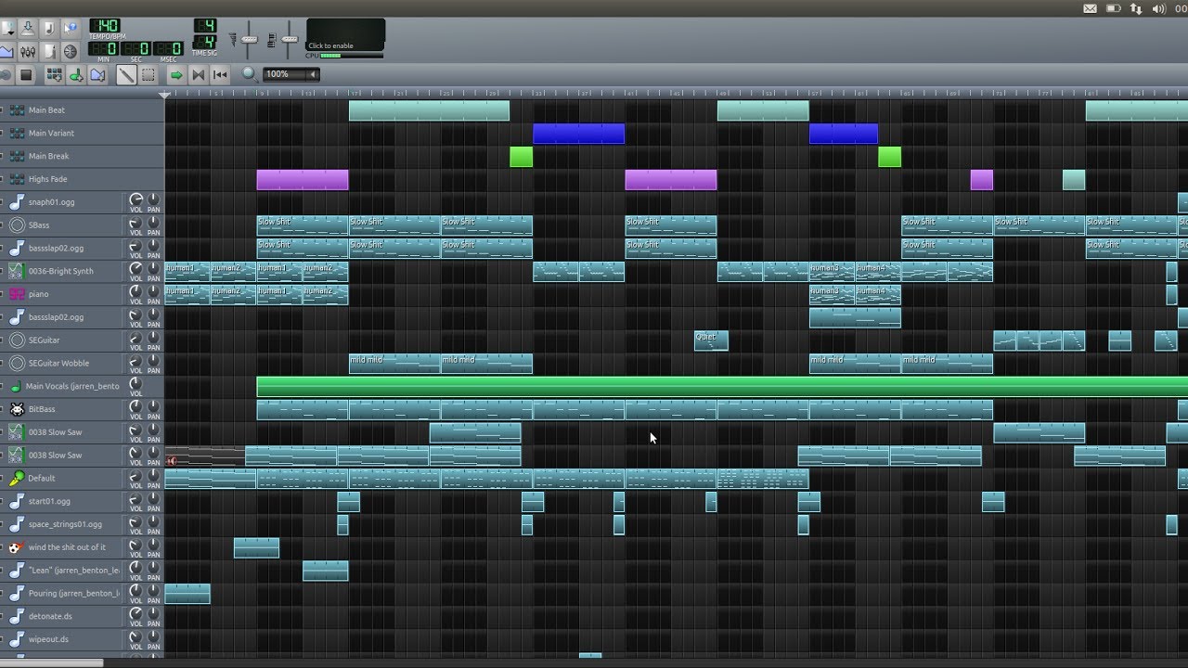Click the Main Variant track name
This screenshot has width=1188, height=668.
click(x=51, y=134)
